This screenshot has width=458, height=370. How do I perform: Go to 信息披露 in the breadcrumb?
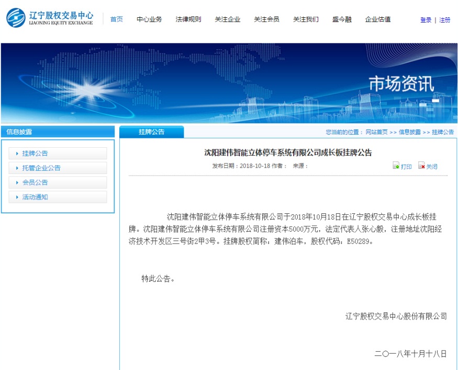point(410,132)
